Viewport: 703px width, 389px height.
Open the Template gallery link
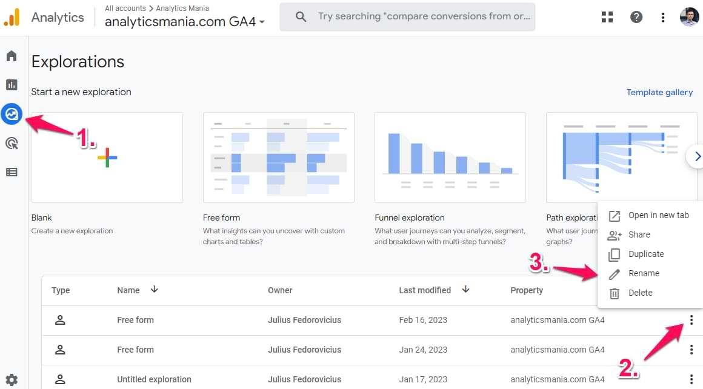tap(659, 92)
